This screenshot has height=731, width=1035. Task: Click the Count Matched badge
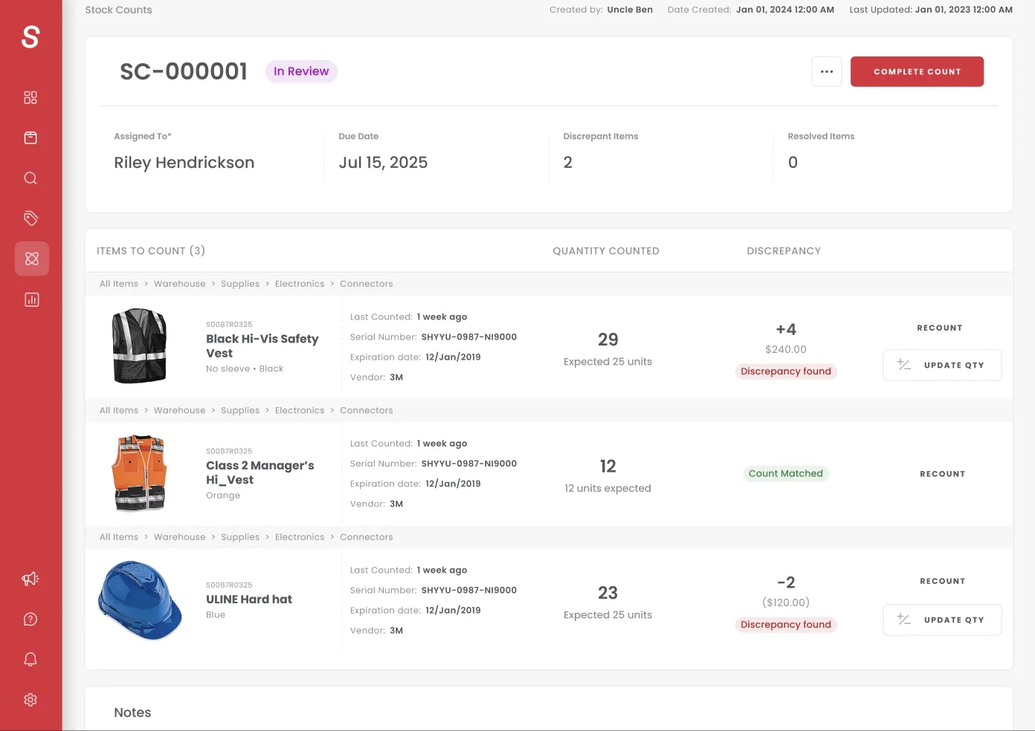pos(786,473)
